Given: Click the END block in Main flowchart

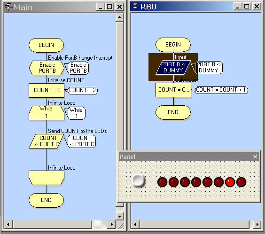Looking at the screenshot, I should (x=47, y=200).
